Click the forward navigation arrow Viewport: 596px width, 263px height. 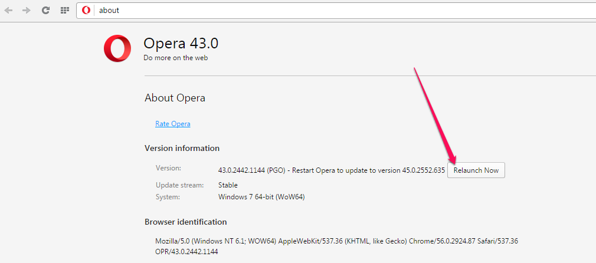click(x=27, y=10)
